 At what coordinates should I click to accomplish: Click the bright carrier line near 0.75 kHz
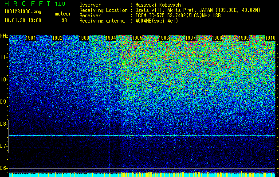142,135
